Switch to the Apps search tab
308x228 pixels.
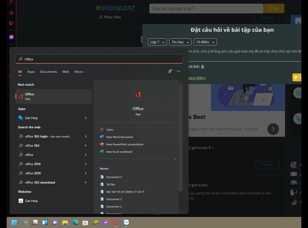pyautogui.click(x=31, y=72)
